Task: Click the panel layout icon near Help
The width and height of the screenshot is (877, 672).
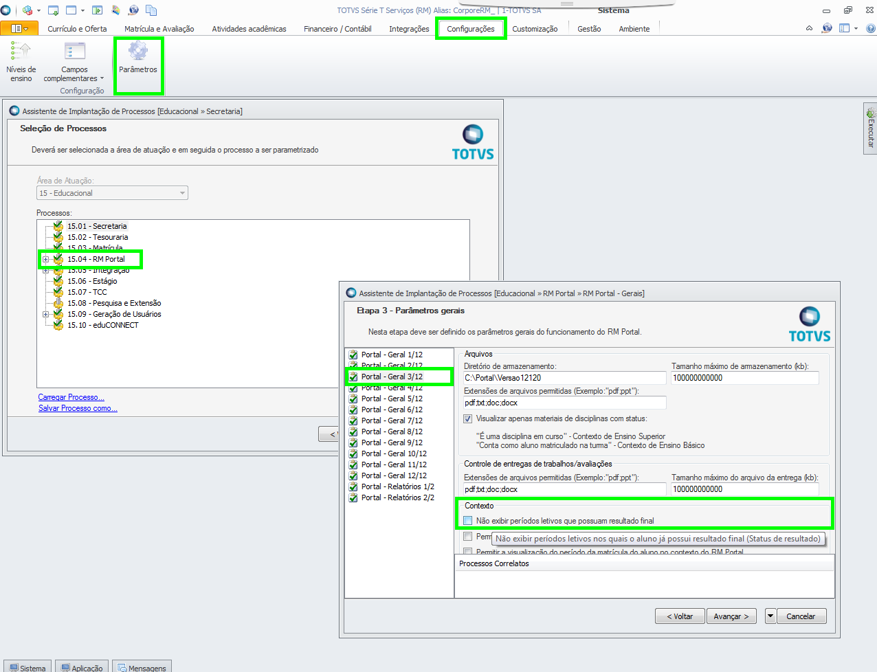Action: [845, 28]
